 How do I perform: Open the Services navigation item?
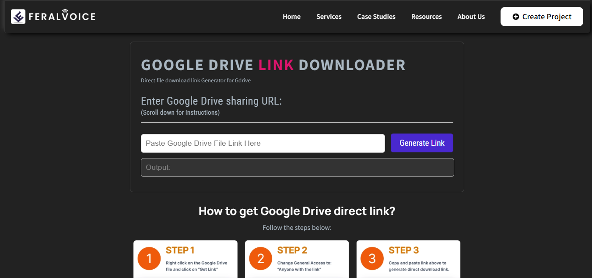coord(329,17)
